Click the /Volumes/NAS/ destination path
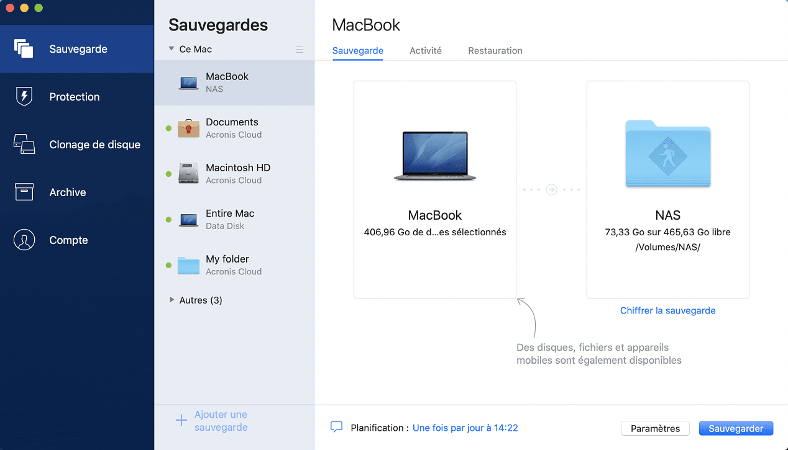This screenshot has height=450, width=788. [x=668, y=247]
